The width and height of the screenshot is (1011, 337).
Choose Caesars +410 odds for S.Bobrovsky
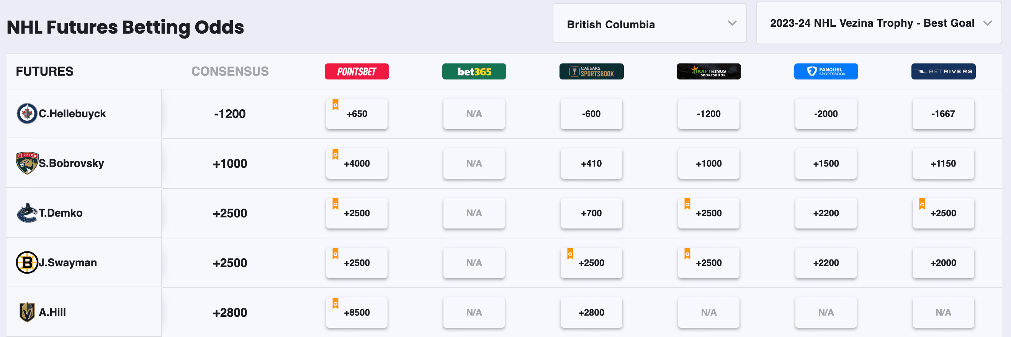point(591,164)
